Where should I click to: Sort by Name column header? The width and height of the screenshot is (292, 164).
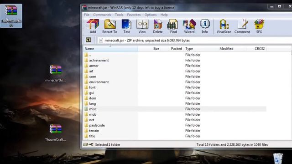pos(110,49)
